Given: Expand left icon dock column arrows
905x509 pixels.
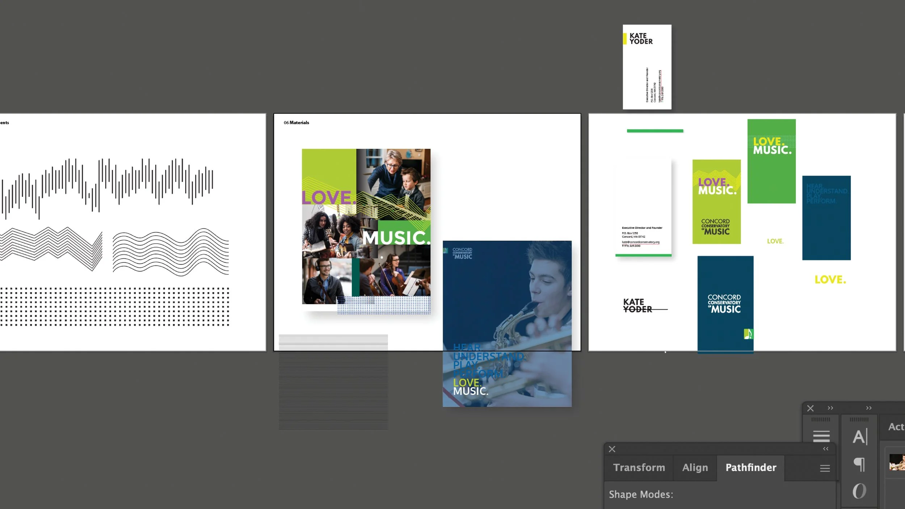Looking at the screenshot, I should point(830,408).
